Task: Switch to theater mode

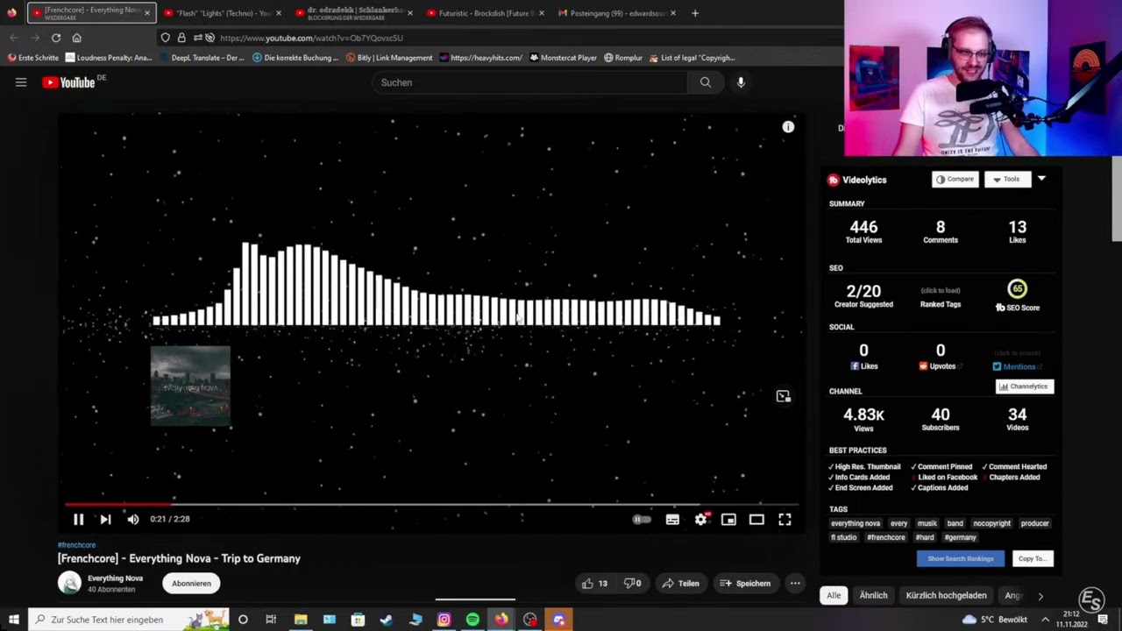Action: tap(756, 520)
